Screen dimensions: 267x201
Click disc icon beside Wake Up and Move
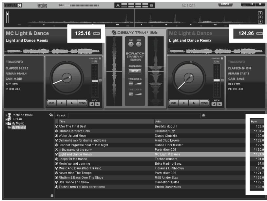57,136
